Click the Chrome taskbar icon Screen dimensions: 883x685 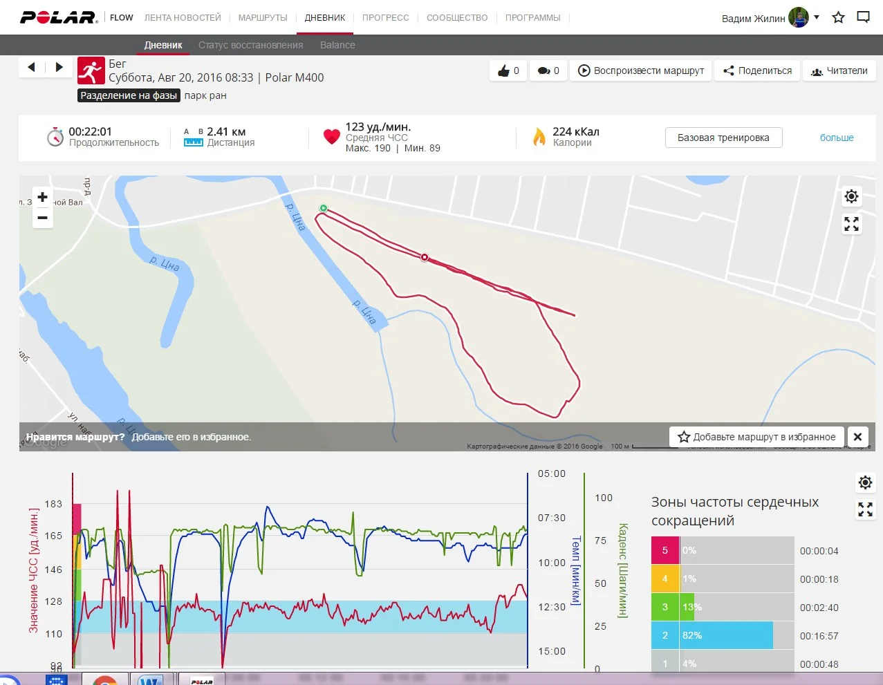pyautogui.click(x=105, y=679)
